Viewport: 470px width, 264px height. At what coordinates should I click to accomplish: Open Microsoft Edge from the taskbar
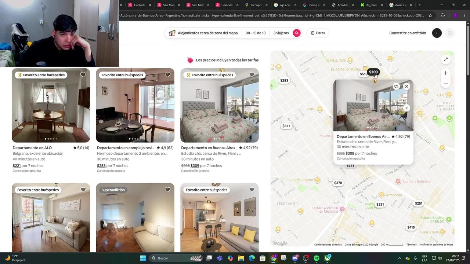[x=252, y=258]
